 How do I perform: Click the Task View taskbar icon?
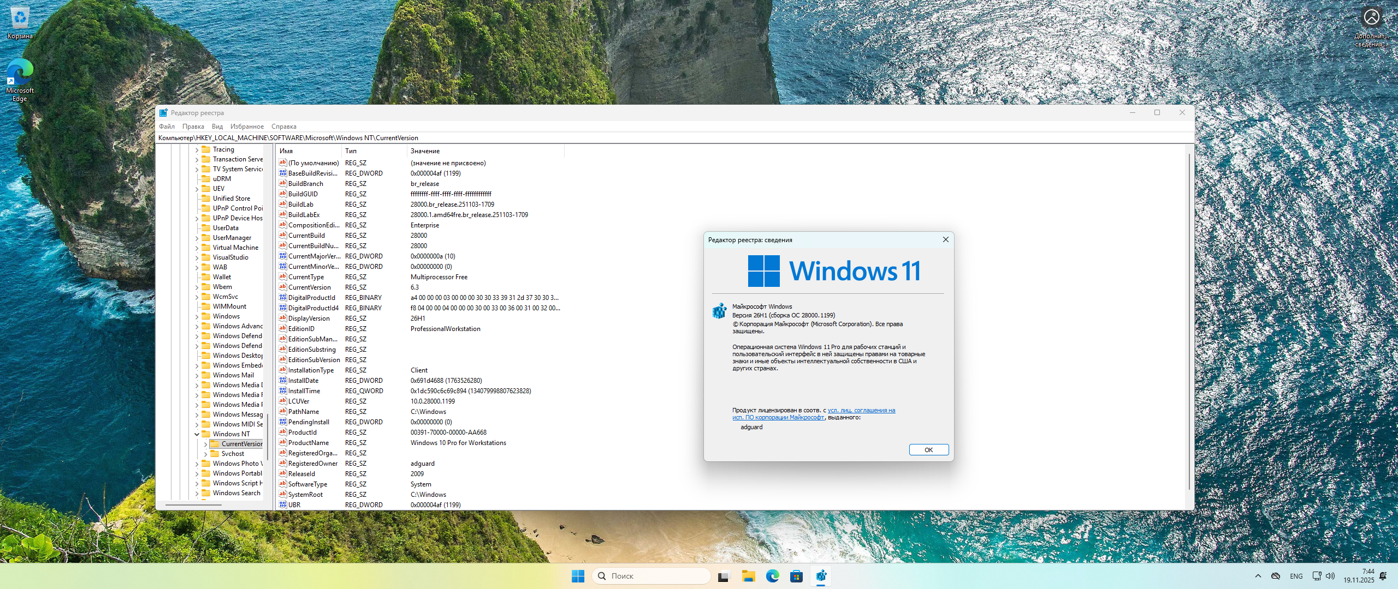(x=724, y=576)
